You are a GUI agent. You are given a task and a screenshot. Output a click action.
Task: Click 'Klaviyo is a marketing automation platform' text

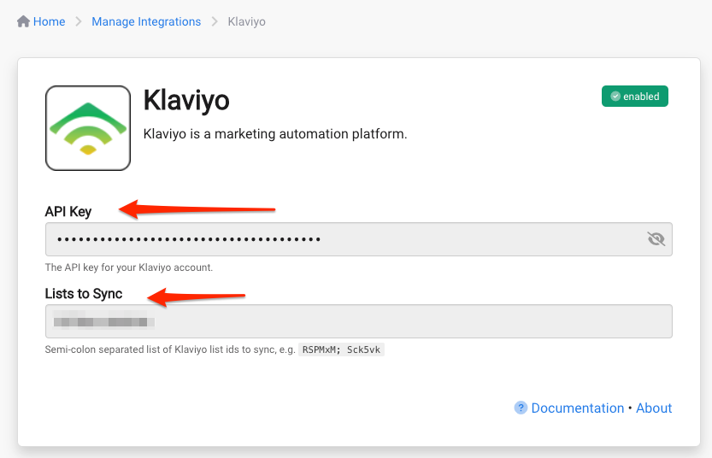(275, 134)
